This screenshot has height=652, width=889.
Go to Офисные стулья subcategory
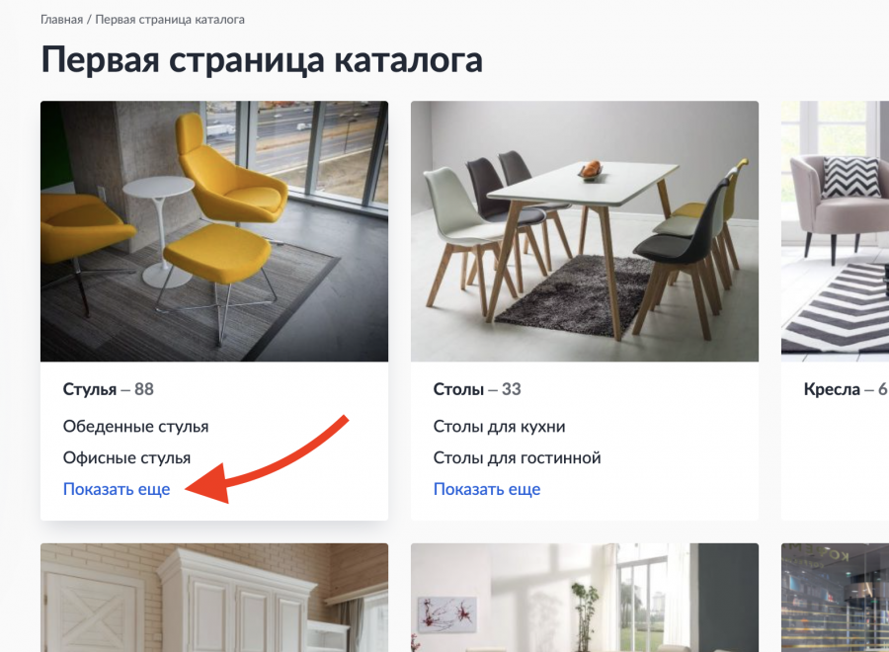coord(127,458)
